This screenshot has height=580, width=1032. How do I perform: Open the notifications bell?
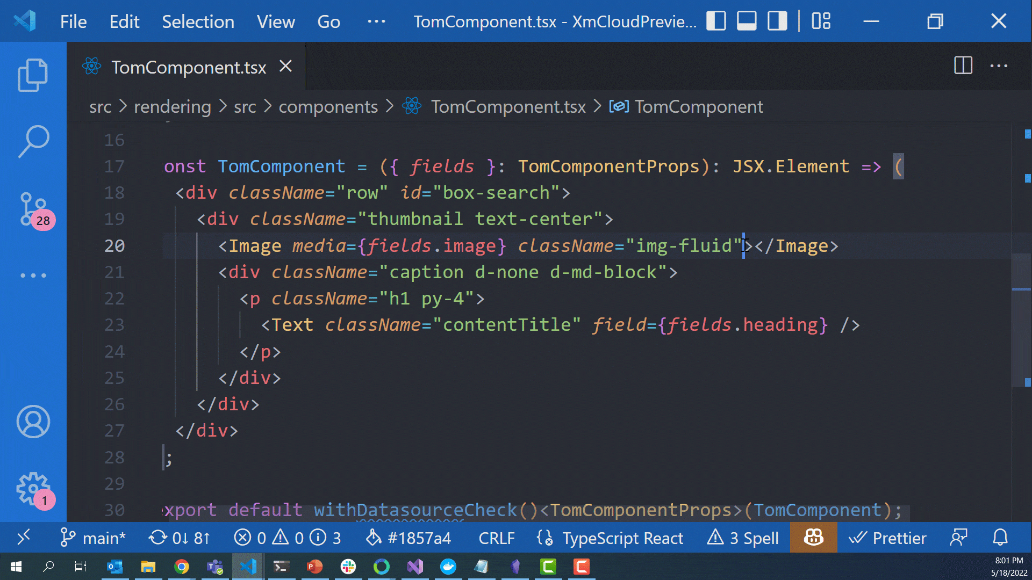1000,538
